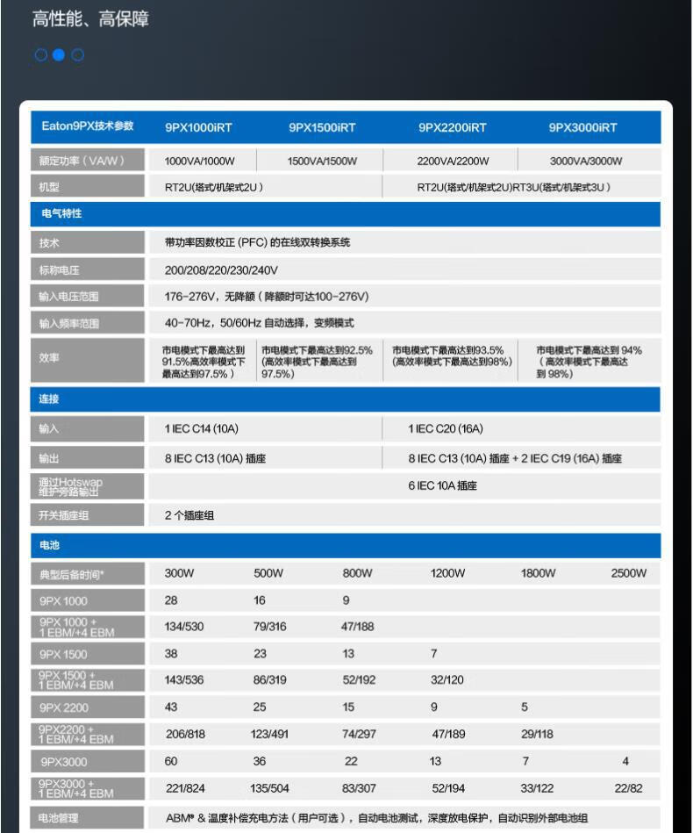693x833 pixels.
Task: Click the 2500W column heading
Action: tap(629, 573)
